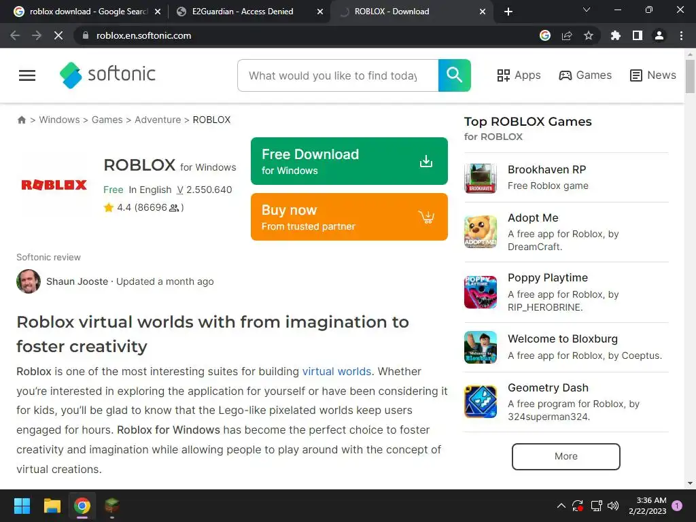Open Shaun Jooste author link

coord(77,281)
